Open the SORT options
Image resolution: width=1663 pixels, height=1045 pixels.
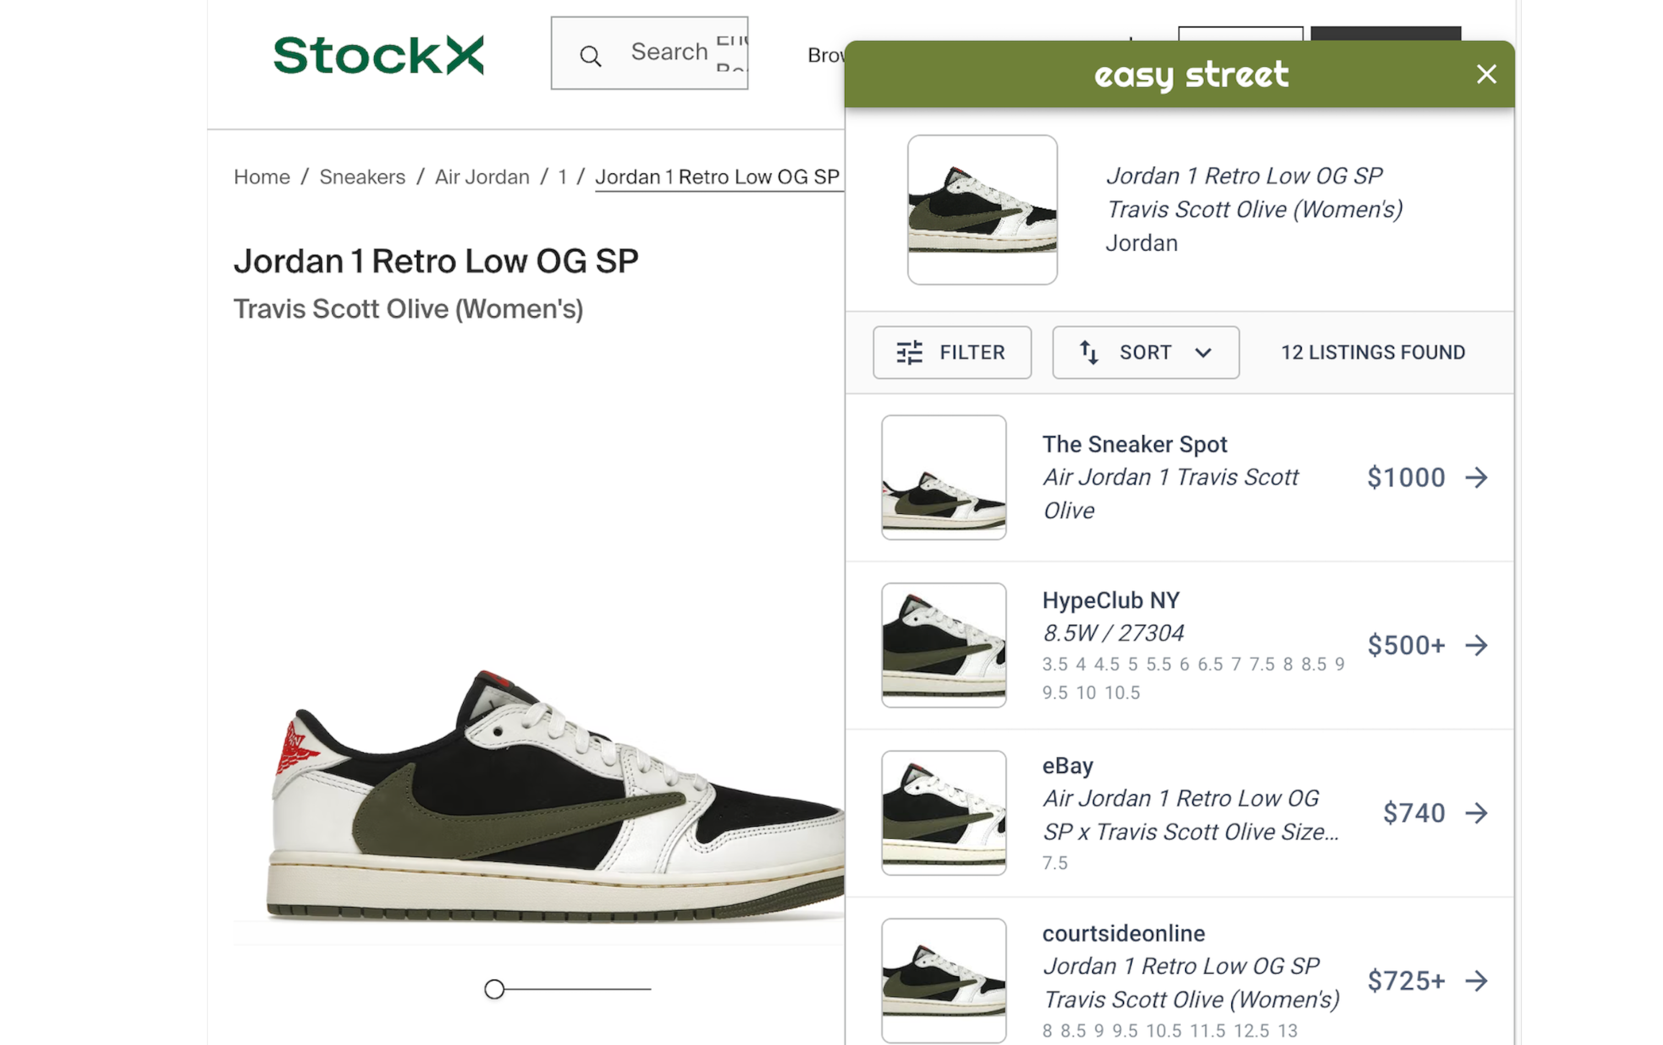click(x=1146, y=352)
